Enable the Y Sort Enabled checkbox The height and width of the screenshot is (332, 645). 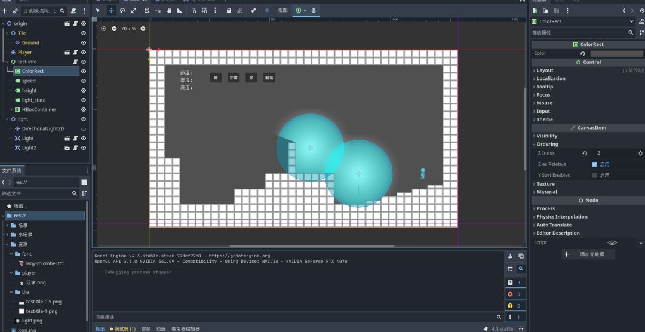pos(594,175)
